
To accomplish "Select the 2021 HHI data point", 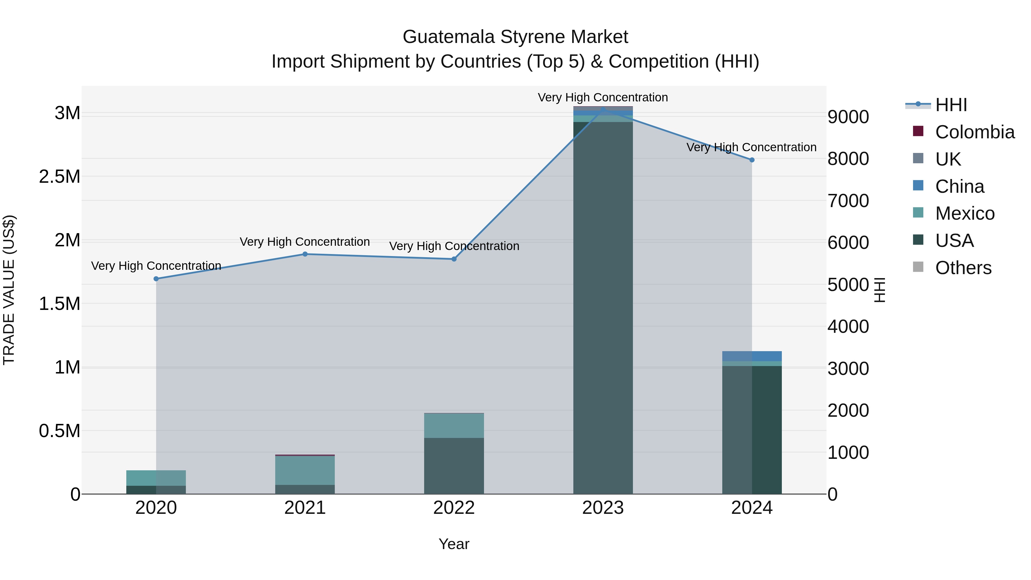I will (x=305, y=254).
